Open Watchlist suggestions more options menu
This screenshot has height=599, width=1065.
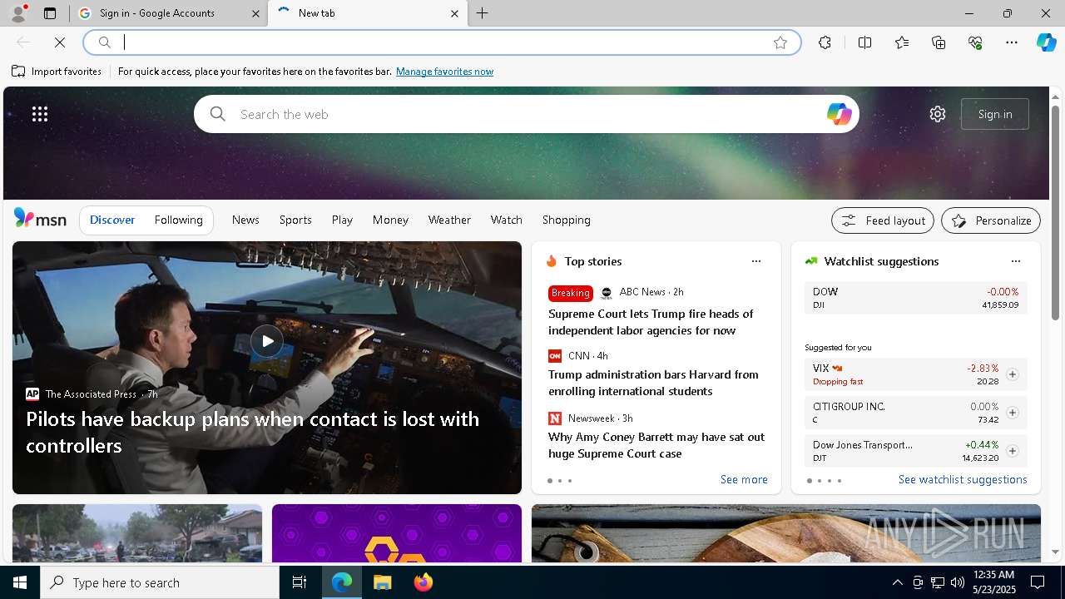1016,261
